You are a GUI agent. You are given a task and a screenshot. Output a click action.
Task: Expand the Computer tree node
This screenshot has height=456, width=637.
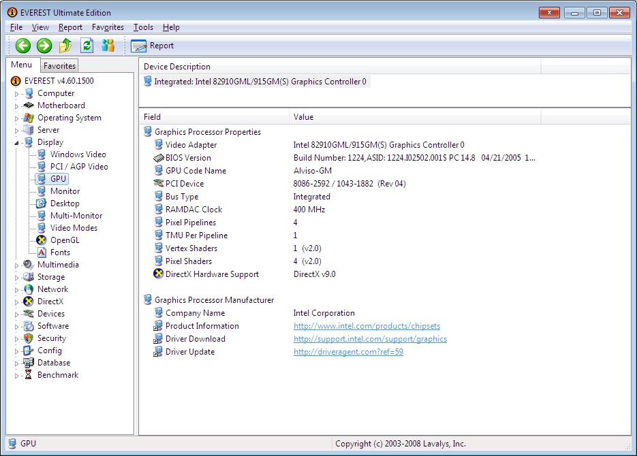[16, 94]
